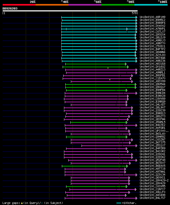Click the UniRef100_Q84NN4 label

(152, 52)
